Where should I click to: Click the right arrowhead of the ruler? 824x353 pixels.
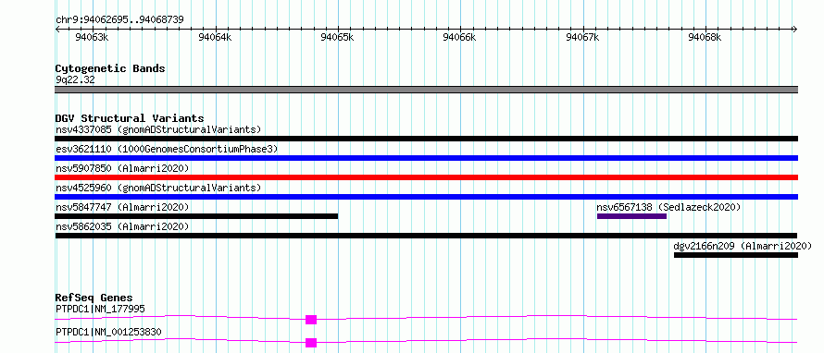pos(795,29)
